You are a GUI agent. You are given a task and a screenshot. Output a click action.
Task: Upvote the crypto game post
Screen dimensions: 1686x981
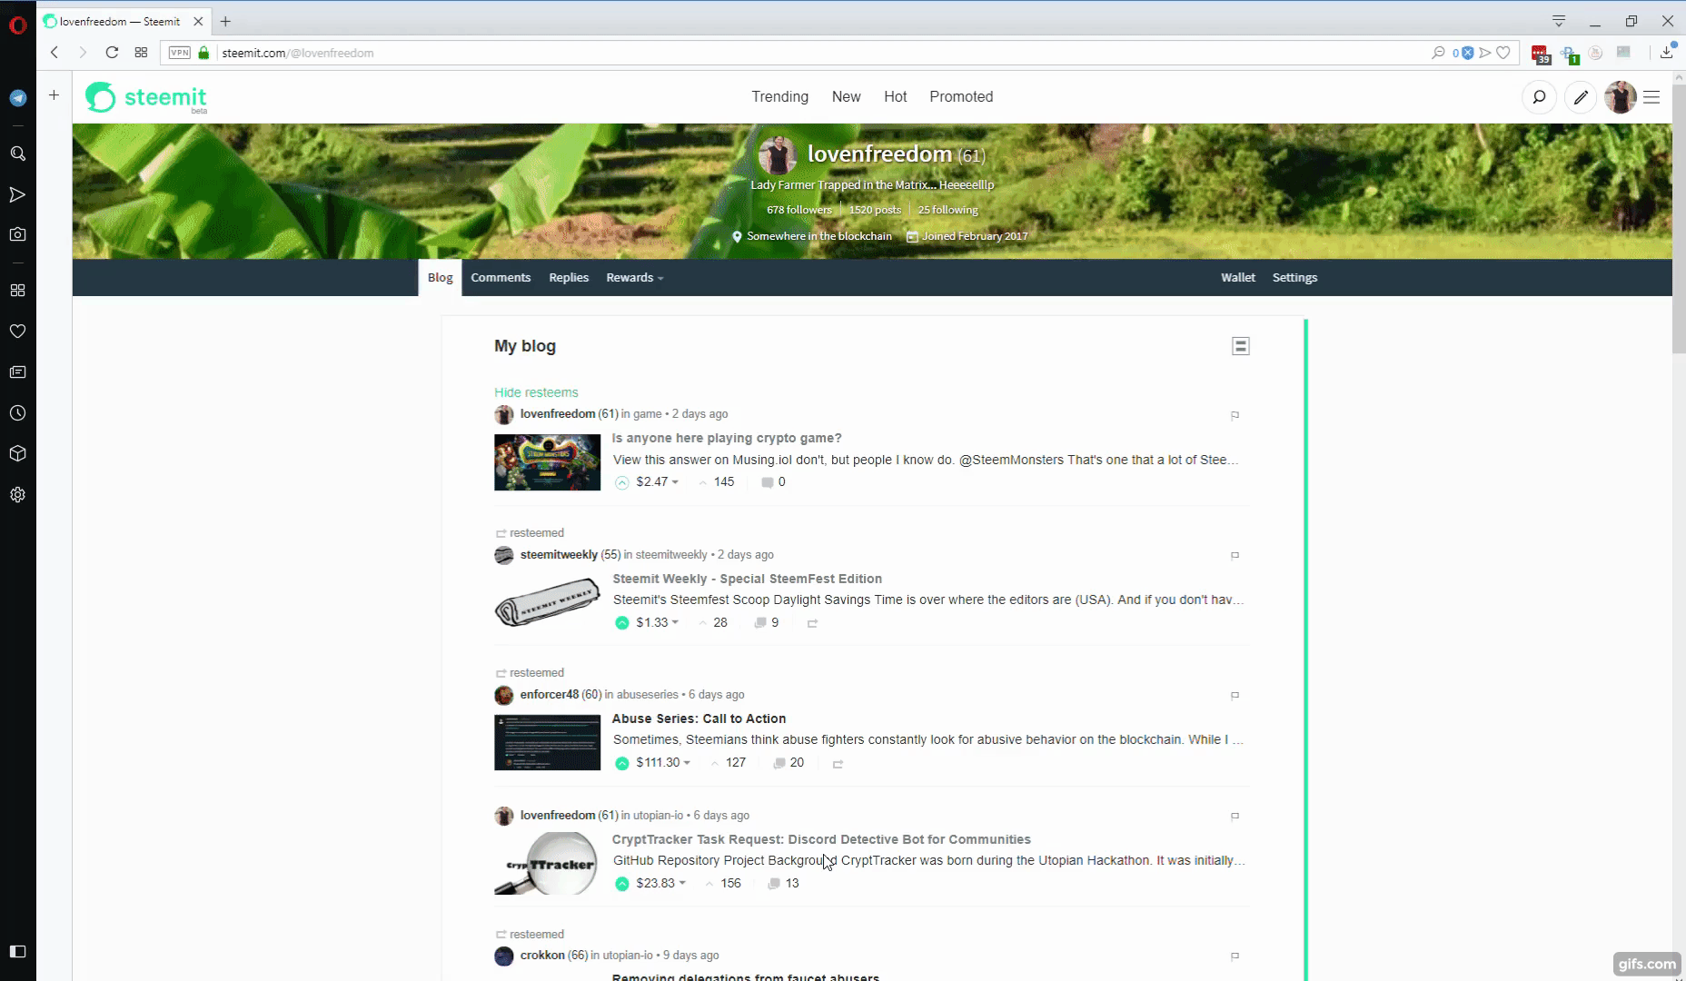(621, 482)
